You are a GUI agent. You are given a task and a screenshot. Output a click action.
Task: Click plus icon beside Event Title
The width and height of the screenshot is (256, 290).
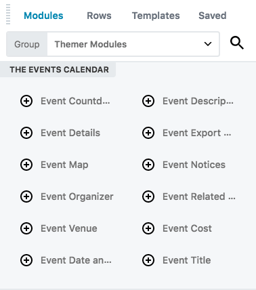[x=148, y=260]
